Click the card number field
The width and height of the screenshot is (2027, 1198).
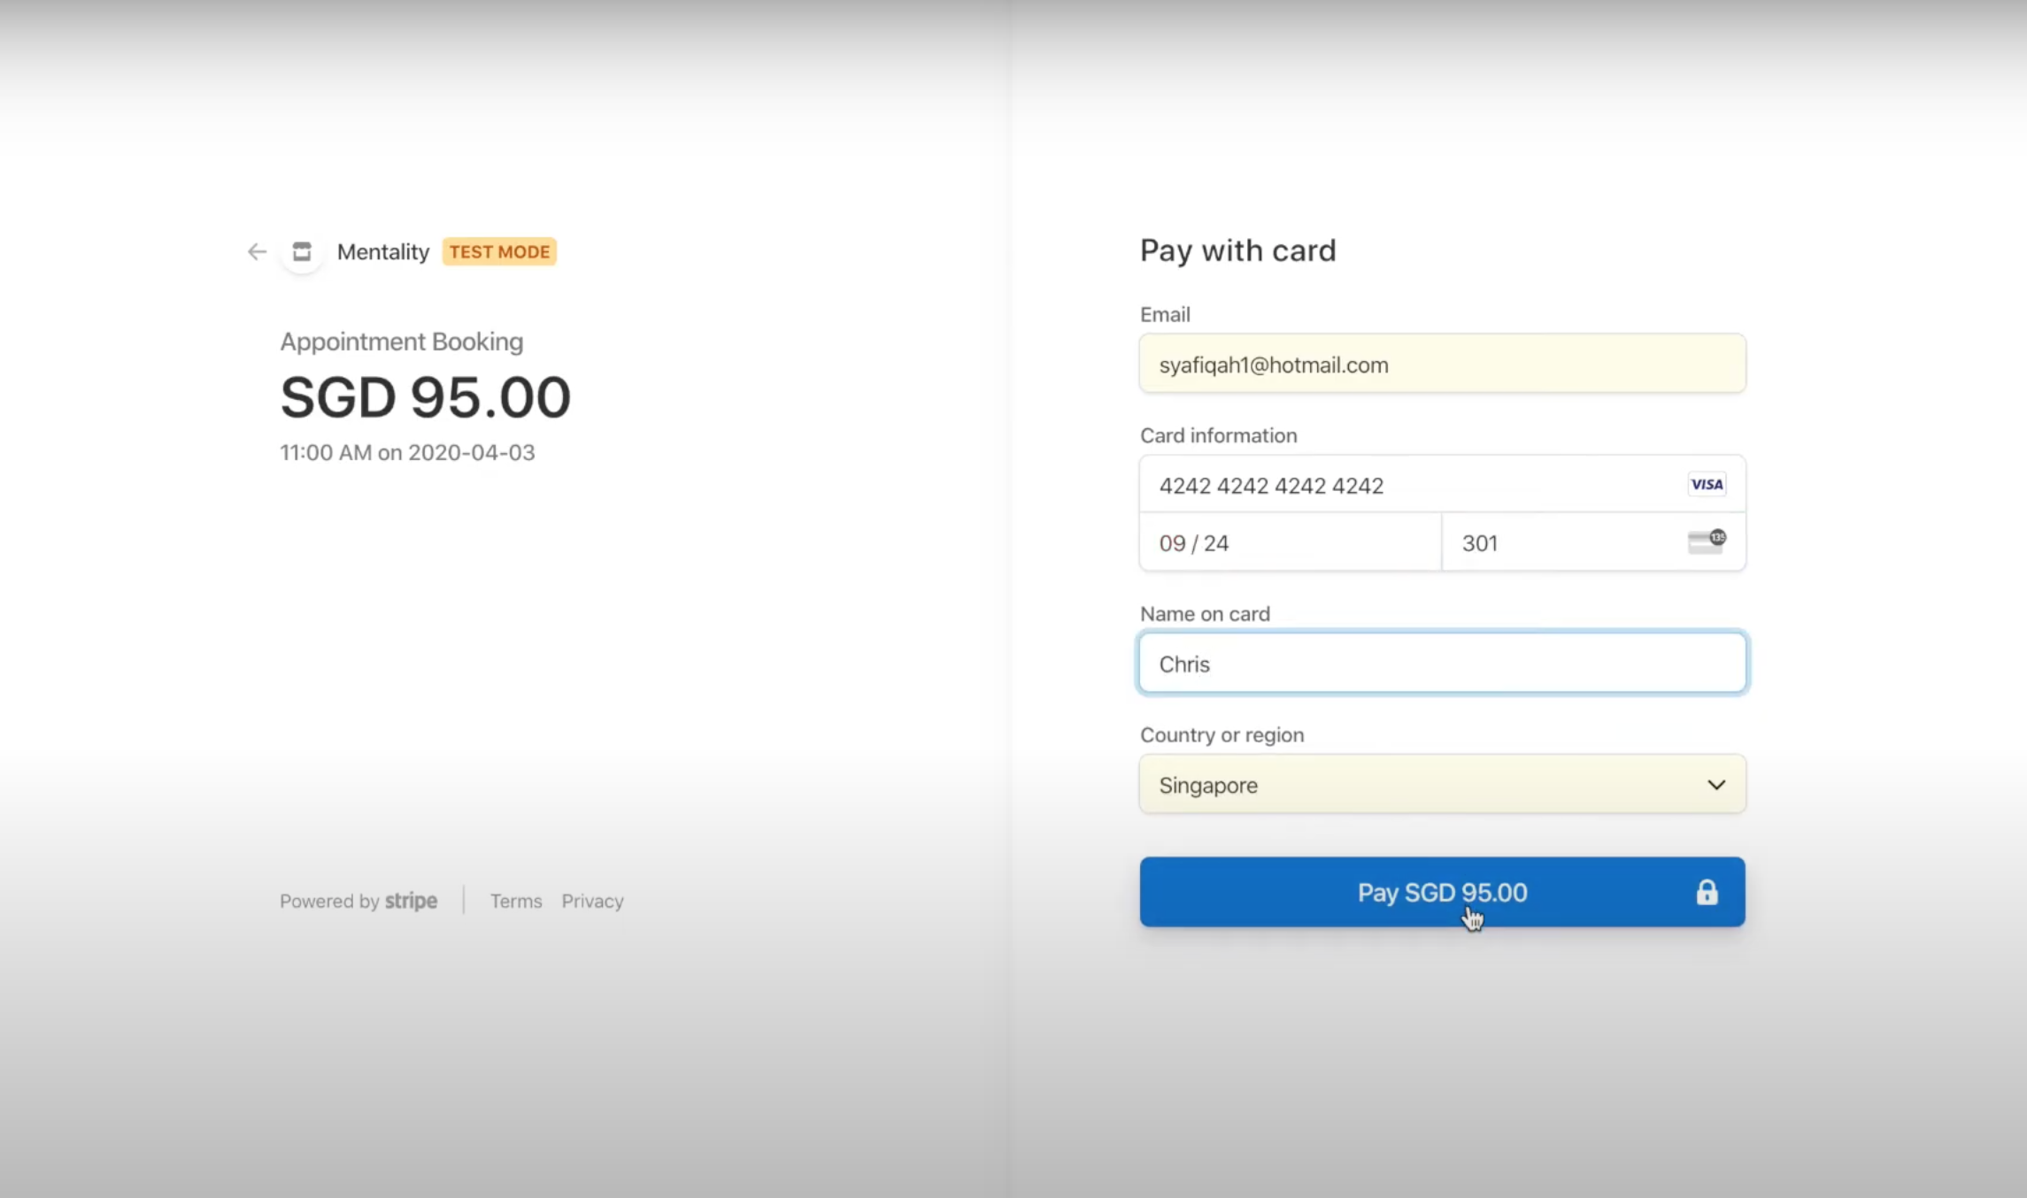pyautogui.click(x=1443, y=484)
